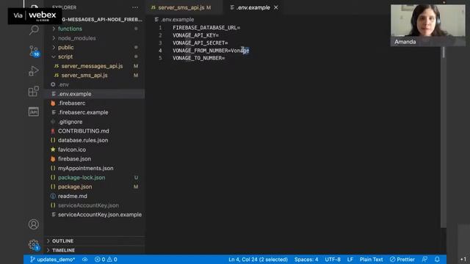470x264 pixels.
Task: Open the Search view in activity bar
Action: click(x=34, y=30)
